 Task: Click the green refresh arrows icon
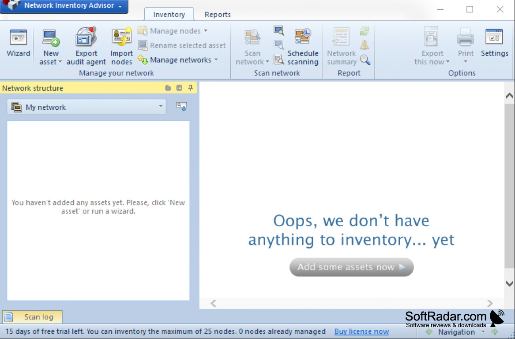(x=365, y=31)
